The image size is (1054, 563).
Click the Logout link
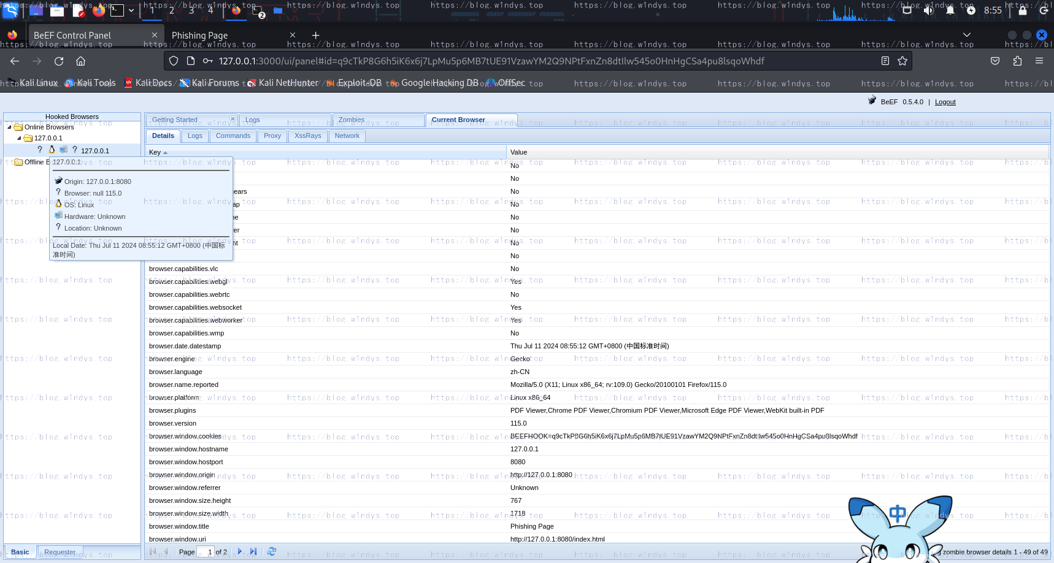[945, 102]
